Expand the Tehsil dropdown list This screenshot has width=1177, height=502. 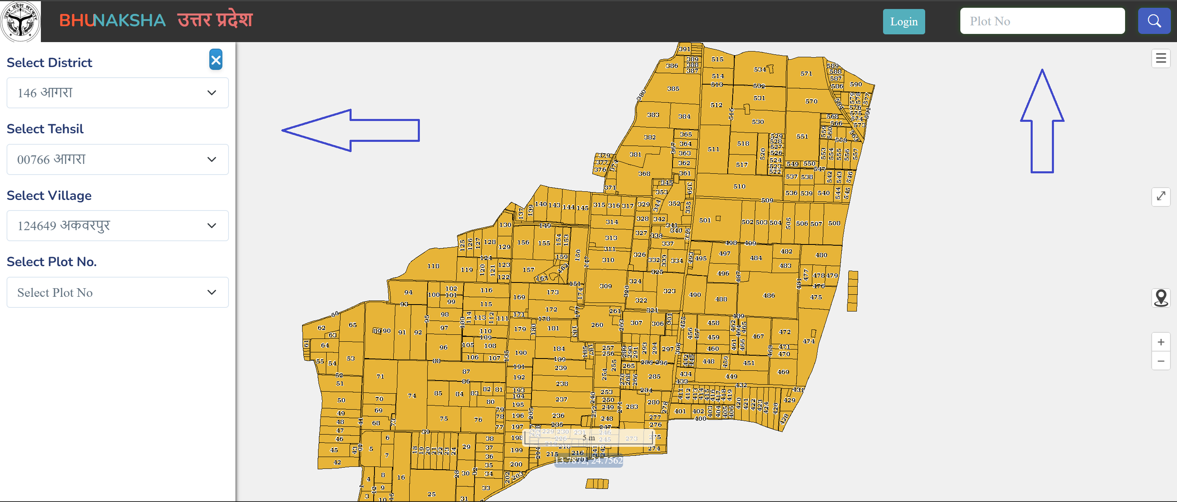pos(117,159)
